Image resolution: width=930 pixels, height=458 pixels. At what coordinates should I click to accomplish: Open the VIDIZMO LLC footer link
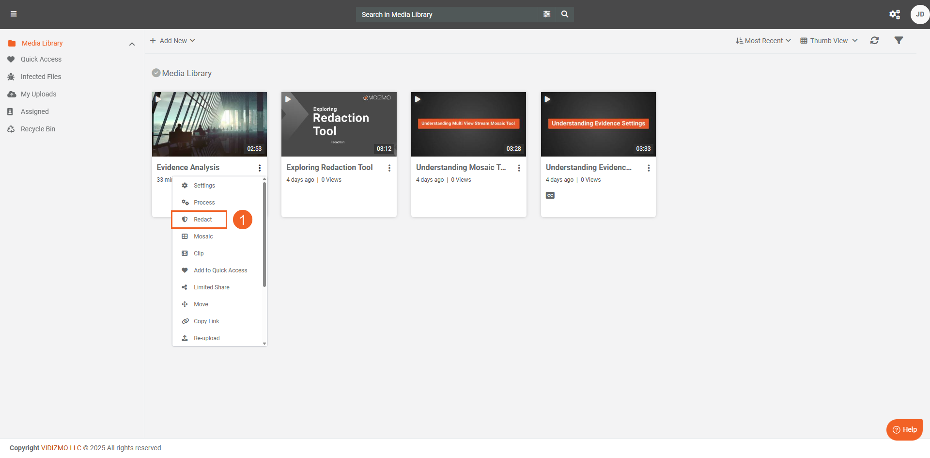61,448
